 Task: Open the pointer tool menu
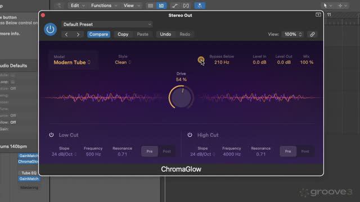[x=327, y=6]
